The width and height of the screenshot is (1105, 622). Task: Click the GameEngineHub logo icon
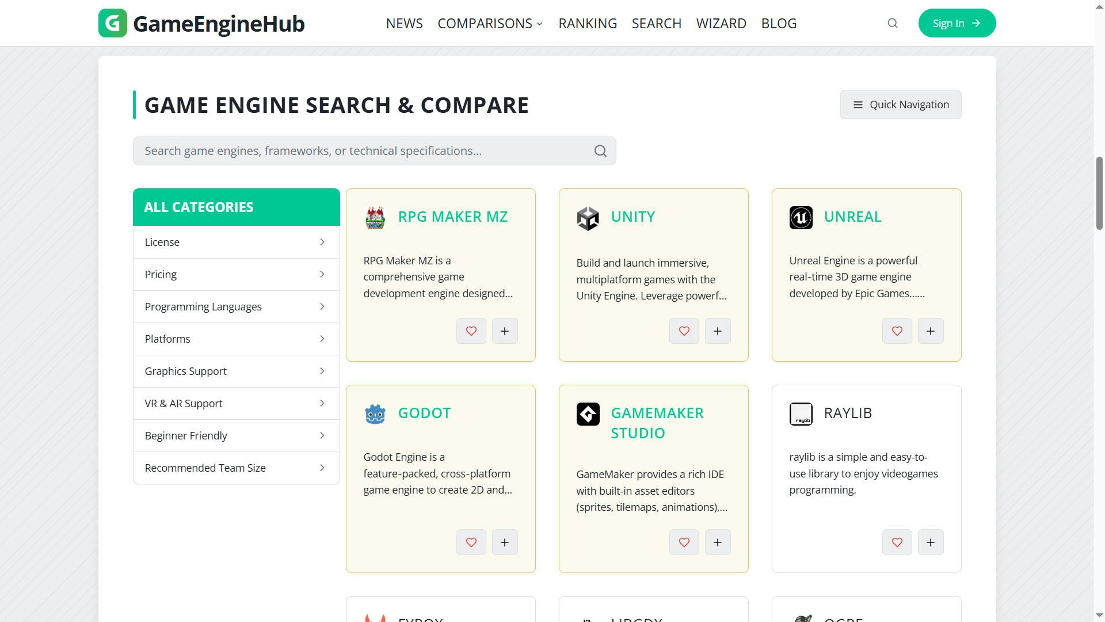pos(113,23)
